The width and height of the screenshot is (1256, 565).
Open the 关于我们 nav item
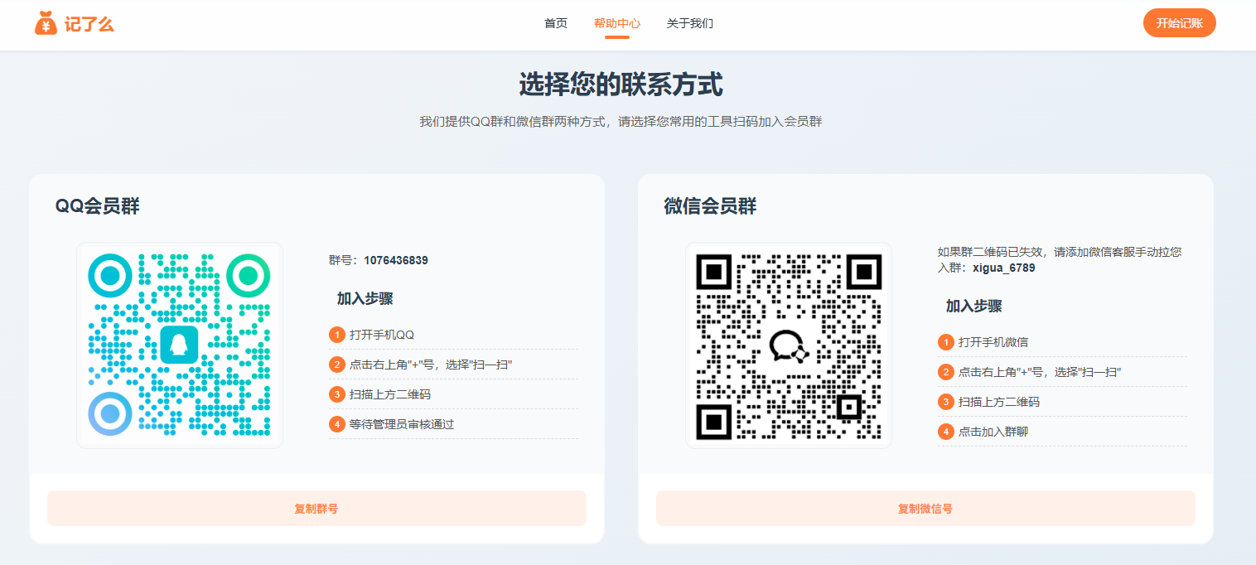point(690,23)
